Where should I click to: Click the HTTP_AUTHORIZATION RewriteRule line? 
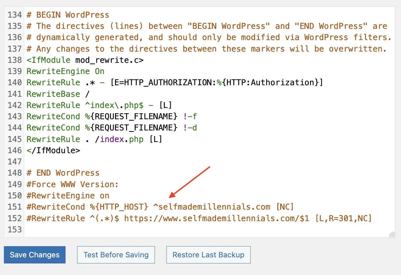pos(174,82)
